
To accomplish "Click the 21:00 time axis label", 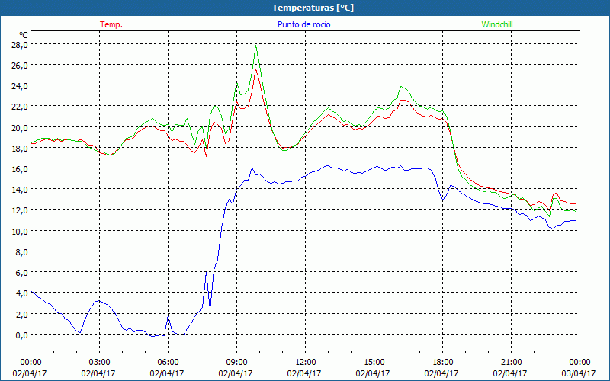I will [511, 363].
